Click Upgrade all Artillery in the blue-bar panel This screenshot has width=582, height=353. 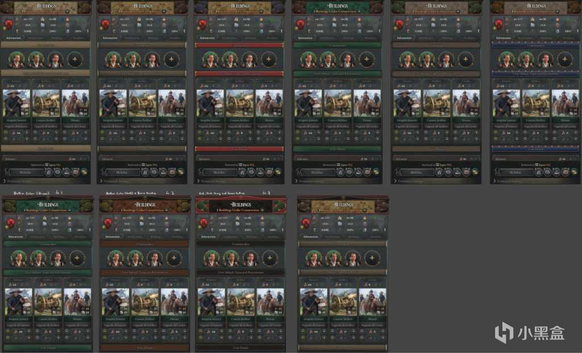click(535, 126)
